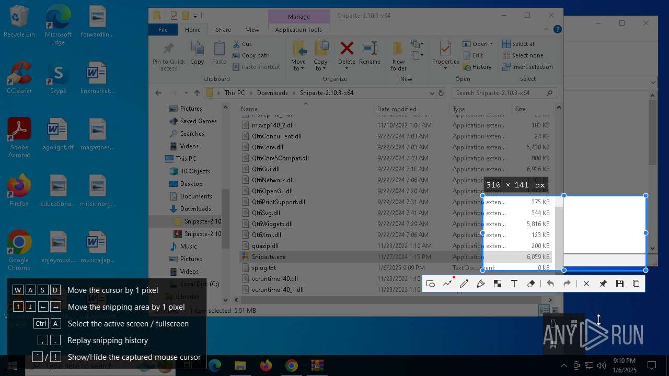This screenshot has height=376, width=669.
Task: Click horizontal scrollbar in file list
Action: [x=392, y=300]
